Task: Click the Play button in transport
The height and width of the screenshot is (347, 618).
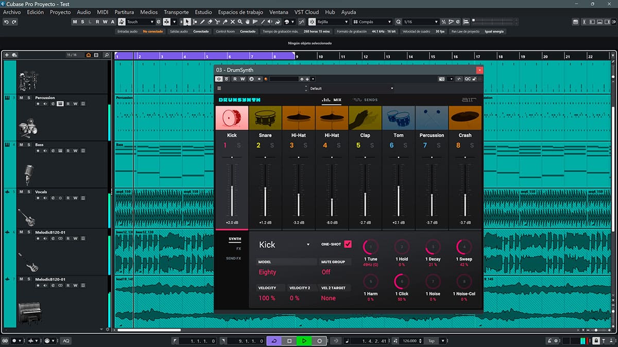Action: [x=304, y=341]
